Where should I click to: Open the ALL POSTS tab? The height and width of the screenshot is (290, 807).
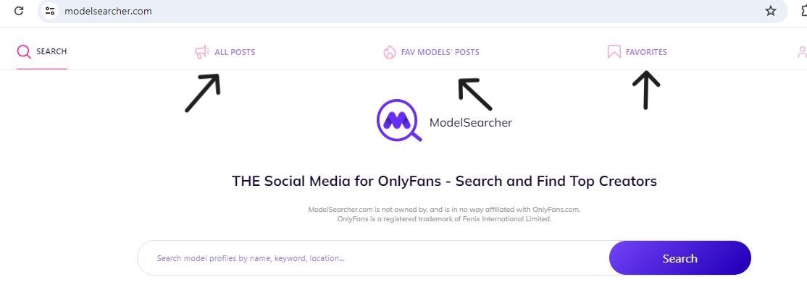pyautogui.click(x=235, y=52)
